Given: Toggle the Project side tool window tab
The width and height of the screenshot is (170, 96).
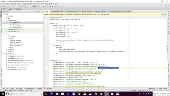Looking at the screenshot, I should point(1,14).
